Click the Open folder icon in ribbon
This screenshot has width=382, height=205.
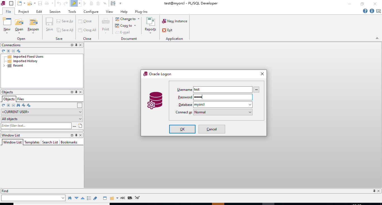tap(19, 22)
